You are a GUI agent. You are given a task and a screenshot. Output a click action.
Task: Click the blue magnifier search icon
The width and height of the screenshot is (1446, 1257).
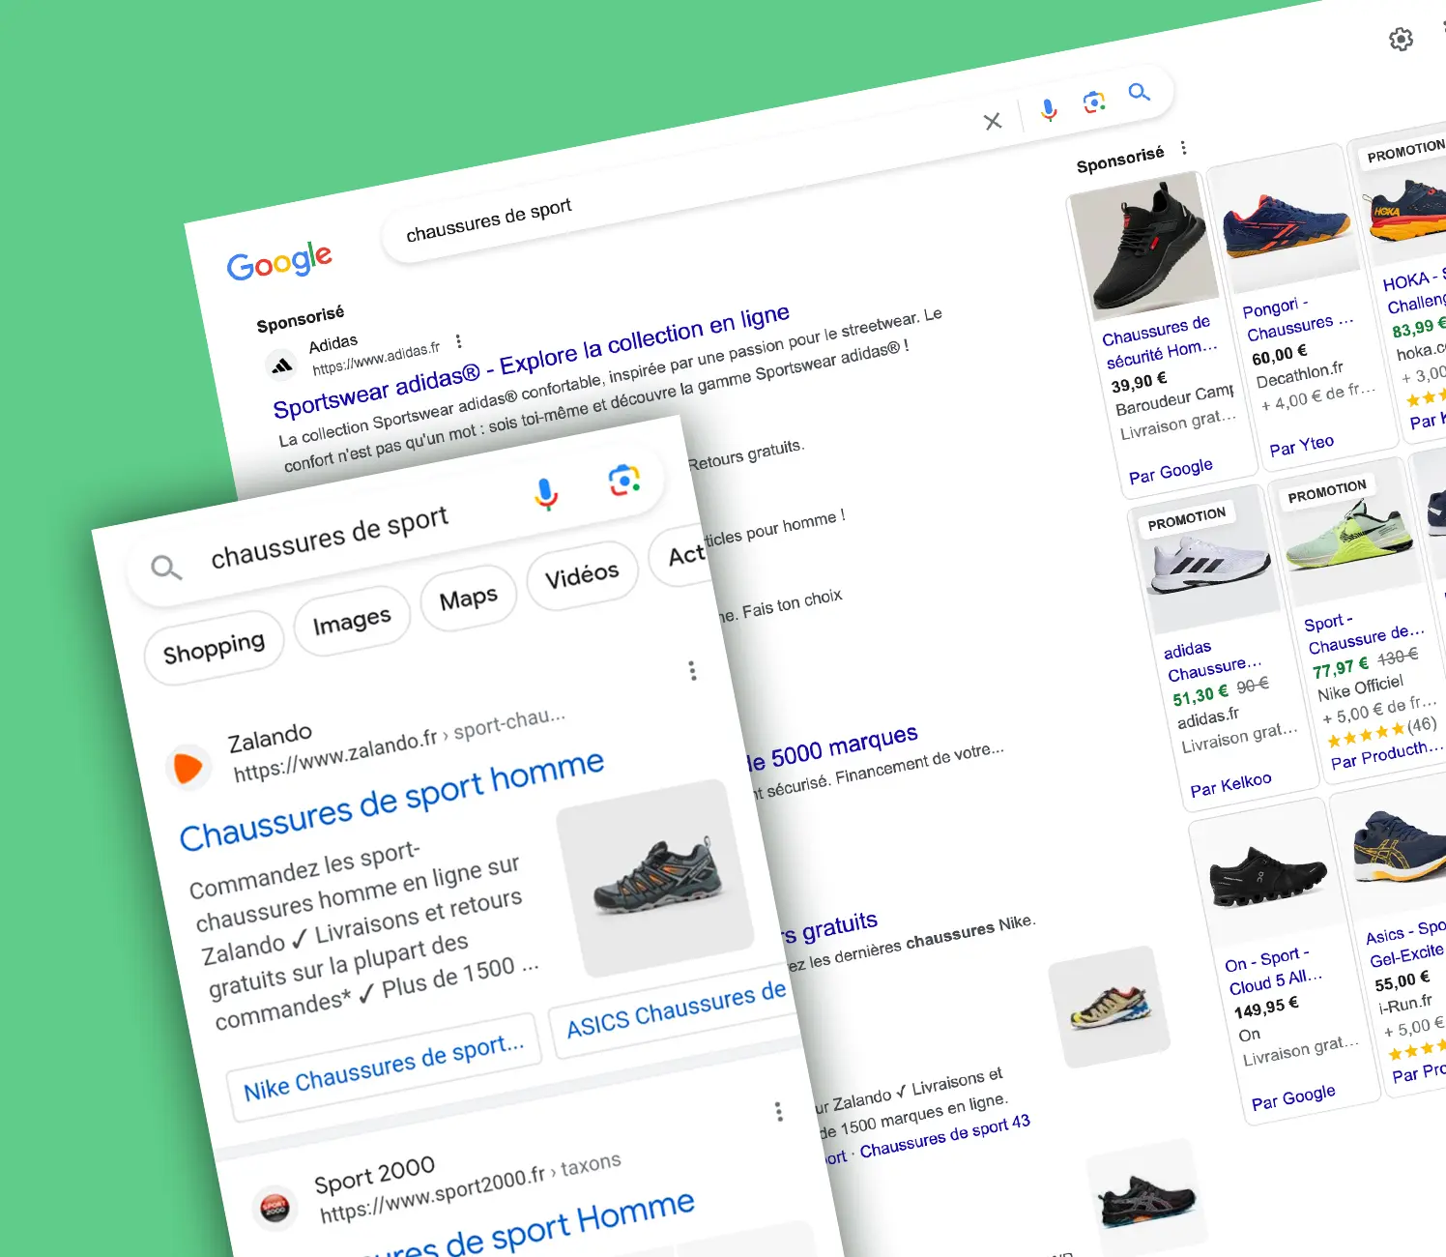click(x=1140, y=92)
